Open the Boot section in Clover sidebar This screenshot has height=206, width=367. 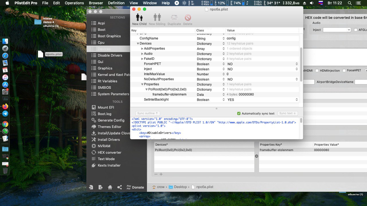(x=101, y=29)
